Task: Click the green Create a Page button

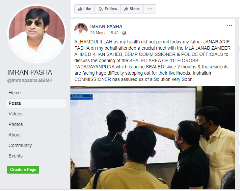Action: (x=23, y=170)
